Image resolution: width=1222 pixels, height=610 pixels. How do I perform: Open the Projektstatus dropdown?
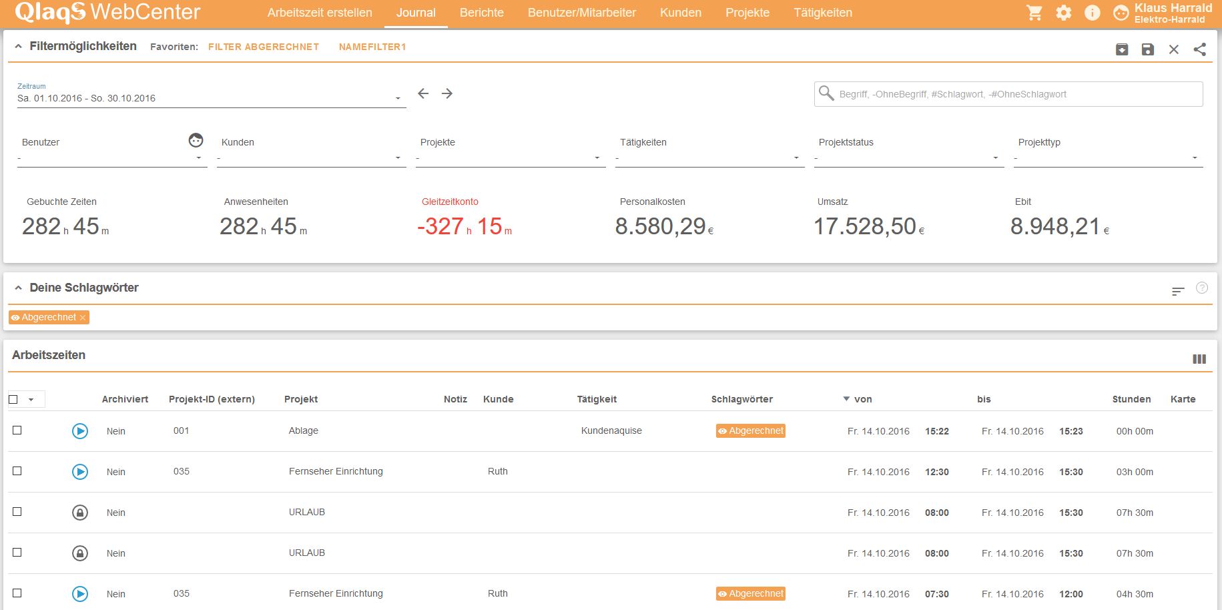(x=909, y=158)
